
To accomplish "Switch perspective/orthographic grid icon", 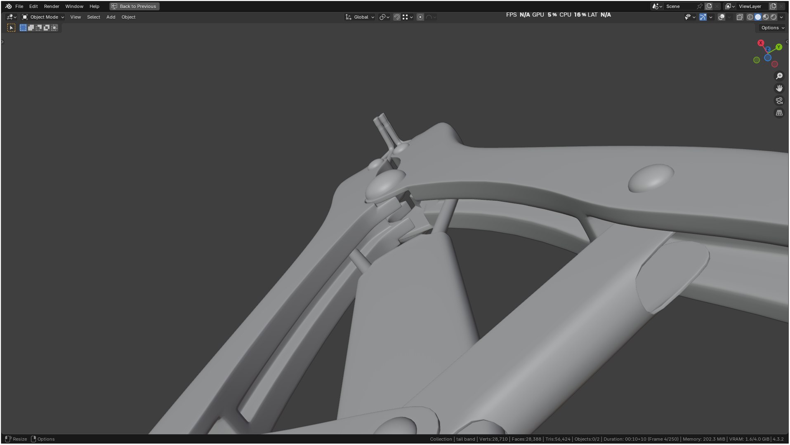I will click(x=779, y=113).
